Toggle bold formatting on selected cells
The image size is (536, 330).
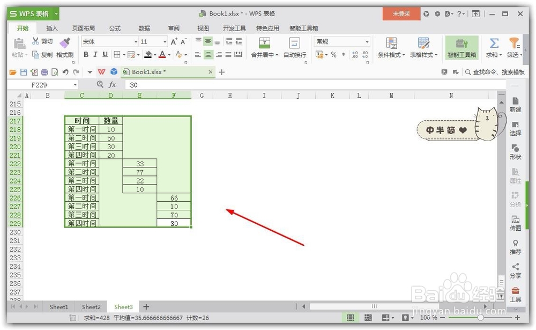[x=86, y=54]
